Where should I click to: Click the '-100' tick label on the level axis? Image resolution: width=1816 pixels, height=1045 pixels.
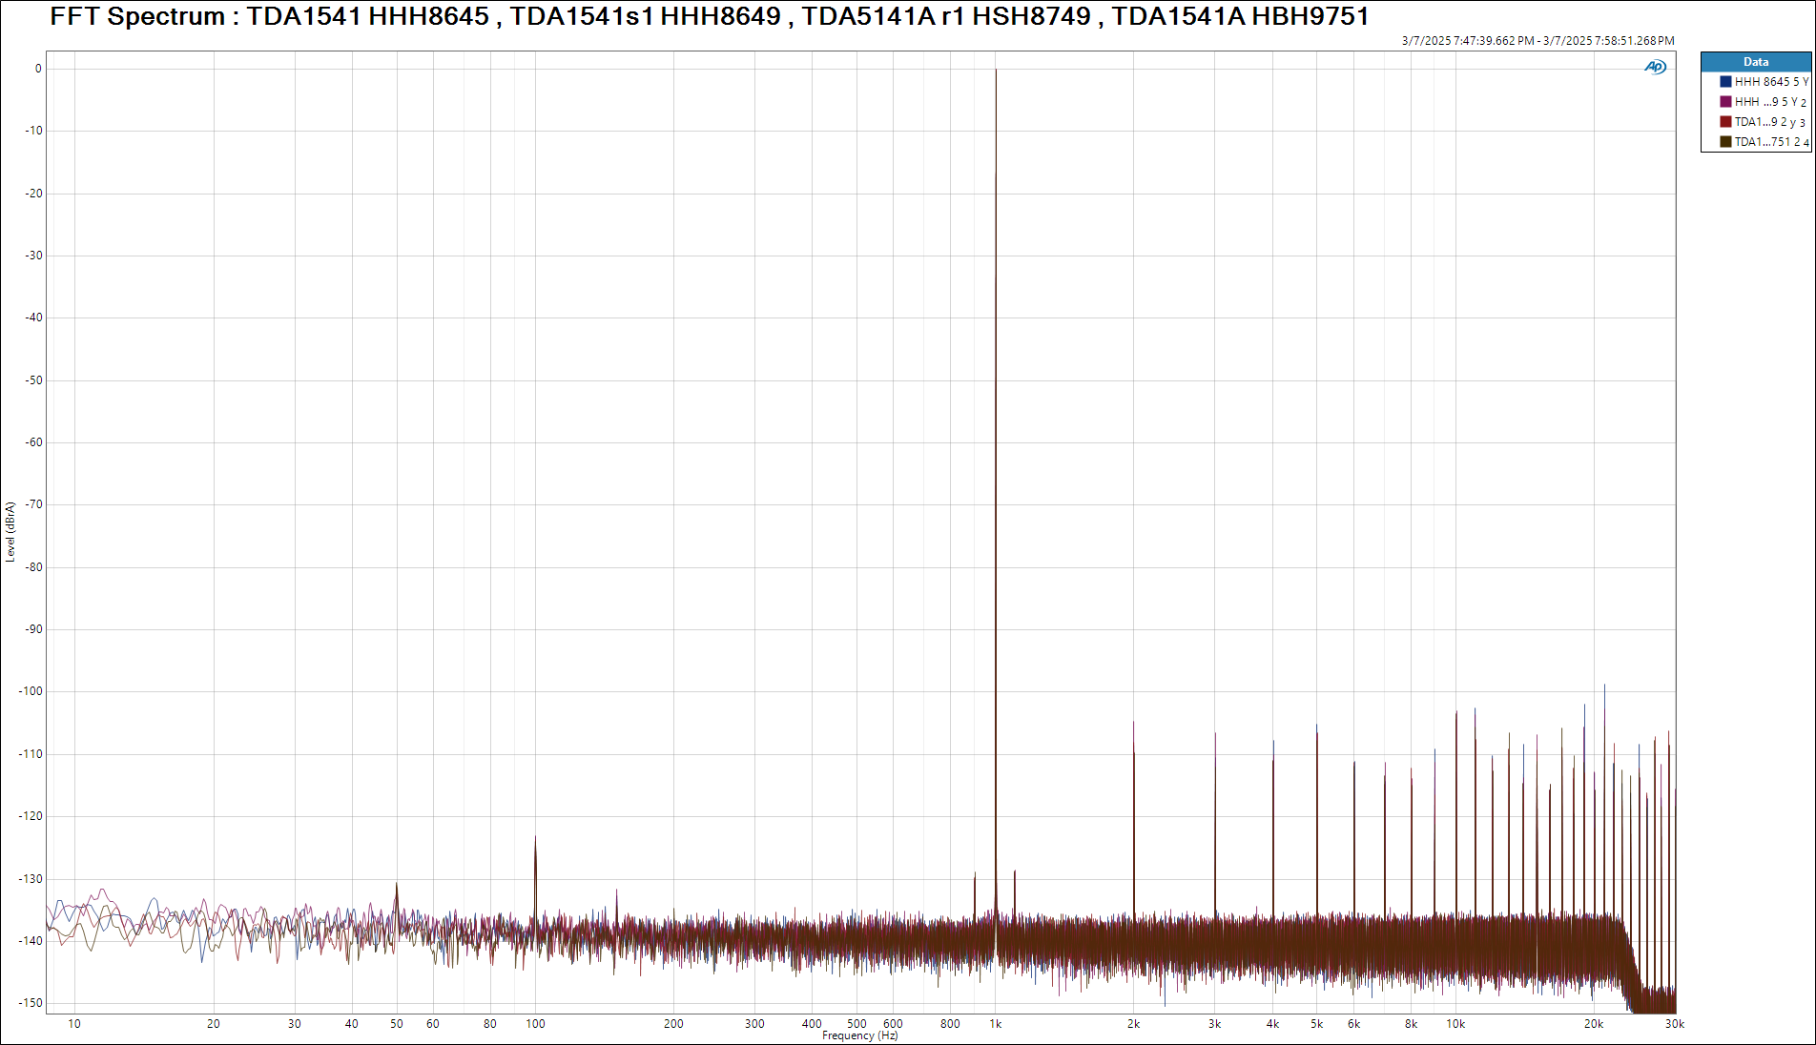(31, 691)
